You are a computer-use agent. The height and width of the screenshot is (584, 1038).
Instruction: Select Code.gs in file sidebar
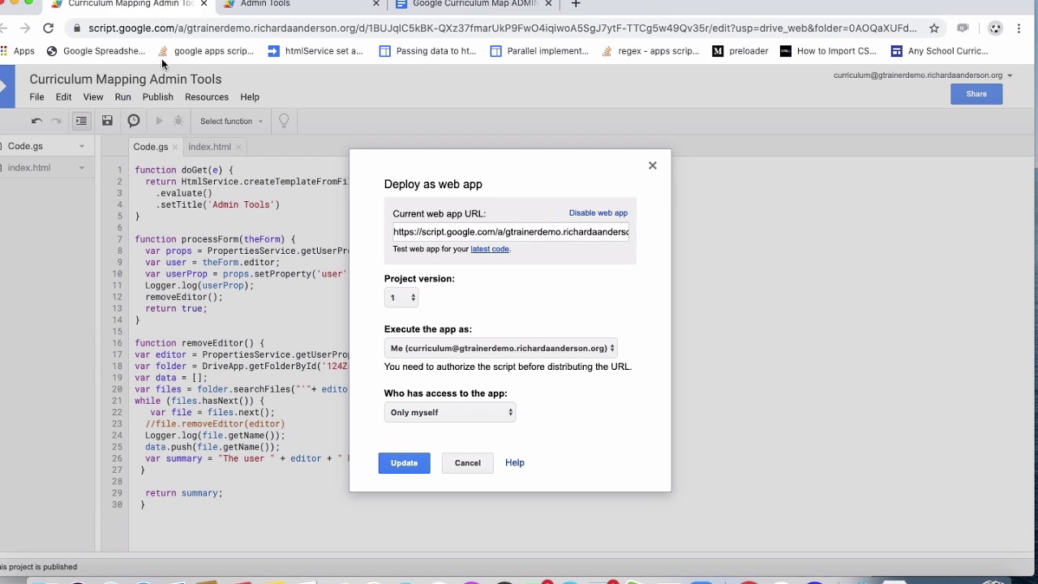click(25, 147)
